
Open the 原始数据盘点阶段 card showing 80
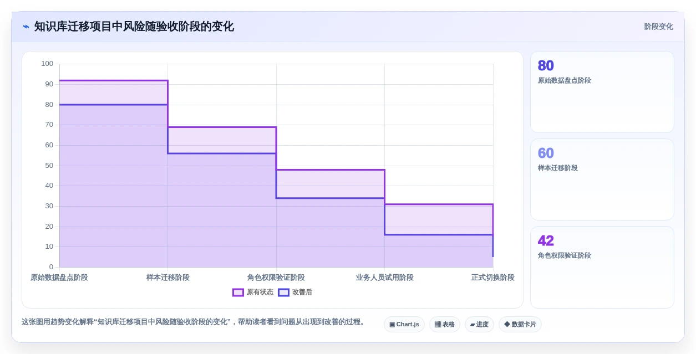(602, 92)
